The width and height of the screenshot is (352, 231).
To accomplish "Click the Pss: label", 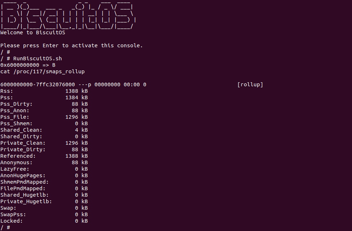I will [7, 97].
